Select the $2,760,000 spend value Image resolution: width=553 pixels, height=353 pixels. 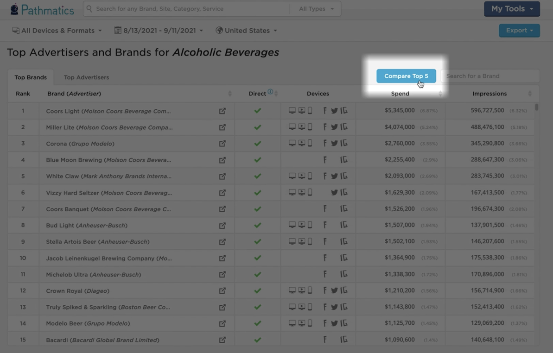click(400, 143)
